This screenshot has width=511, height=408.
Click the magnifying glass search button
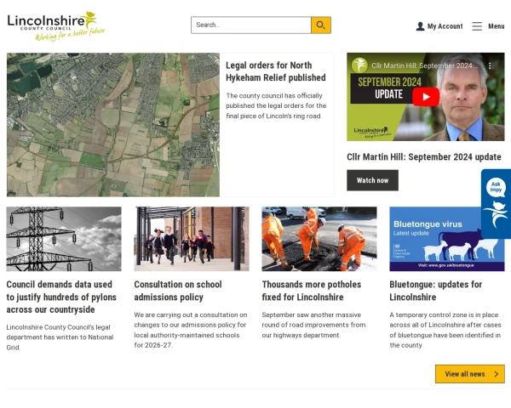point(321,25)
